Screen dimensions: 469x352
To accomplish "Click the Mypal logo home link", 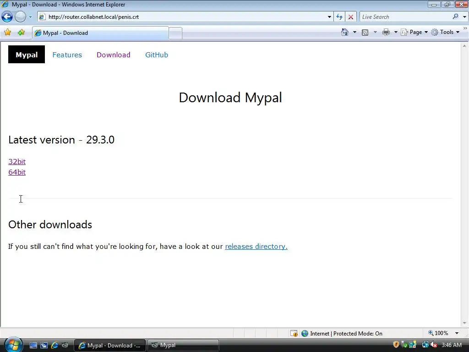I will (x=27, y=55).
